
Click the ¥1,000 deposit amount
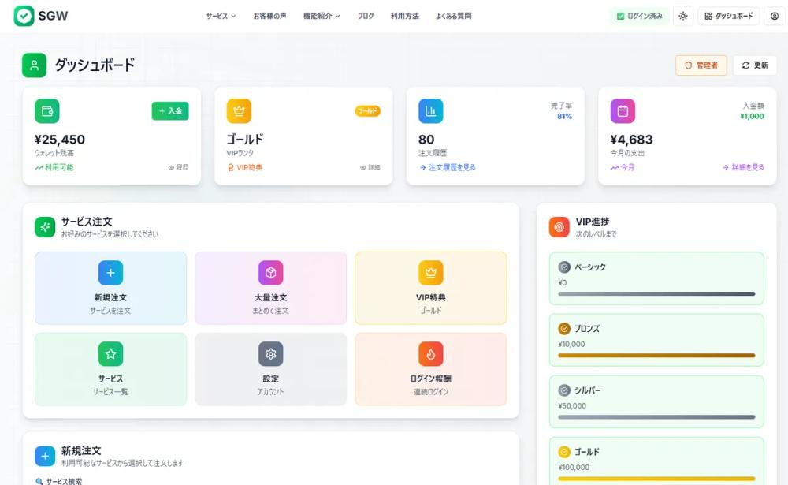coord(752,116)
